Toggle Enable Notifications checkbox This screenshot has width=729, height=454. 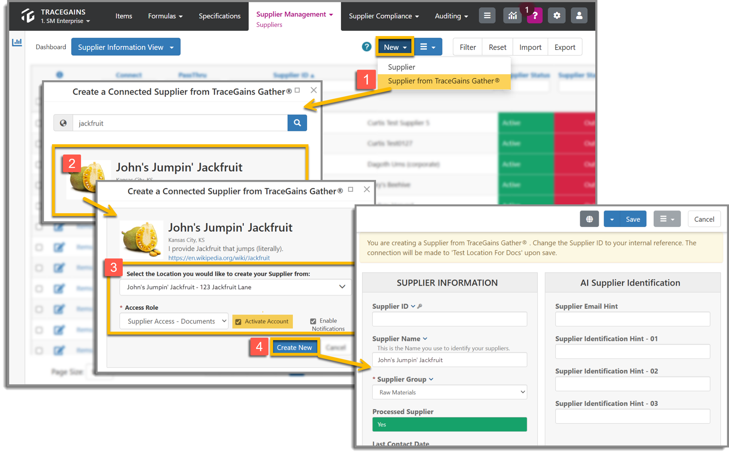point(313,321)
